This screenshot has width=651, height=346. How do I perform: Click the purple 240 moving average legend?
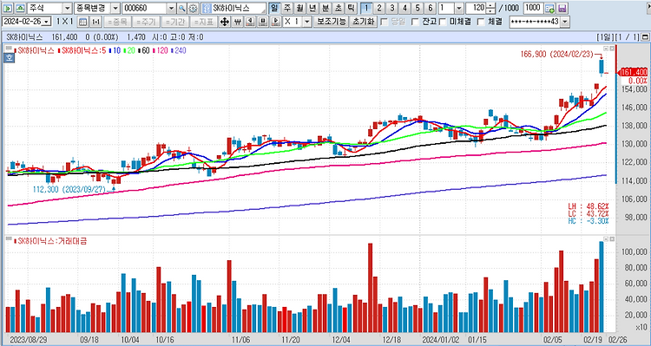(x=179, y=50)
